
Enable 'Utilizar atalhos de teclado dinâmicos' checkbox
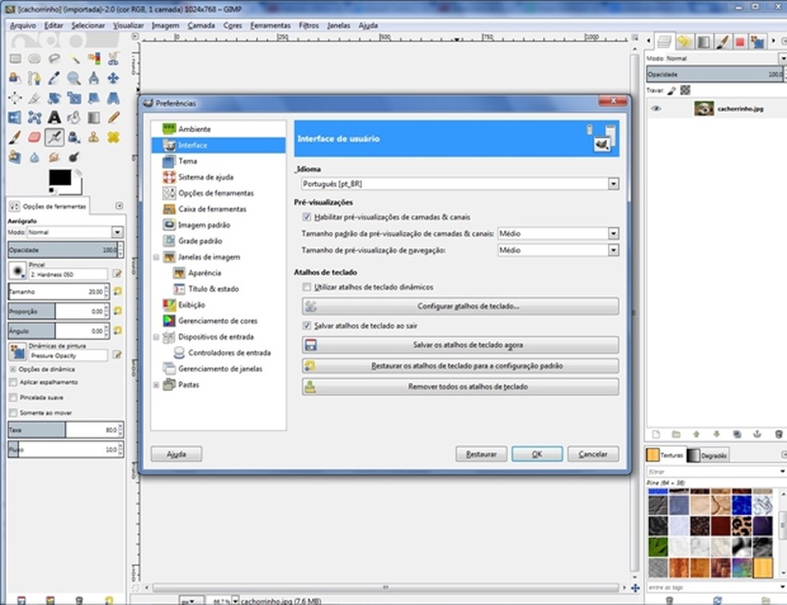tap(306, 286)
